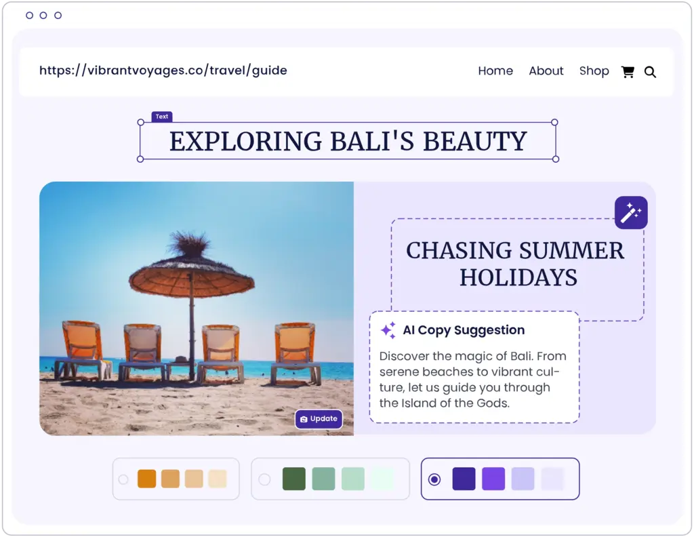Pick the darkest orange swatch
This screenshot has height=537, width=694.
tap(146, 479)
